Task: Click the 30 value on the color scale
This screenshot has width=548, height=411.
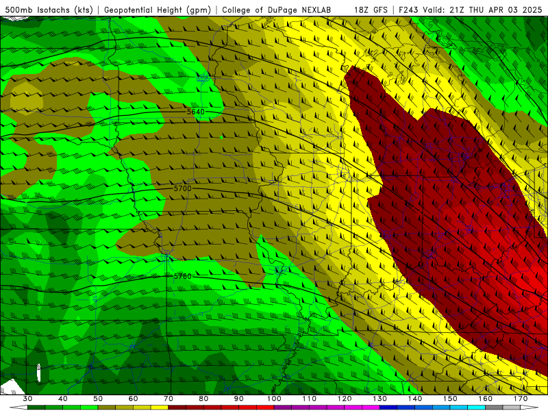Action: click(x=27, y=399)
